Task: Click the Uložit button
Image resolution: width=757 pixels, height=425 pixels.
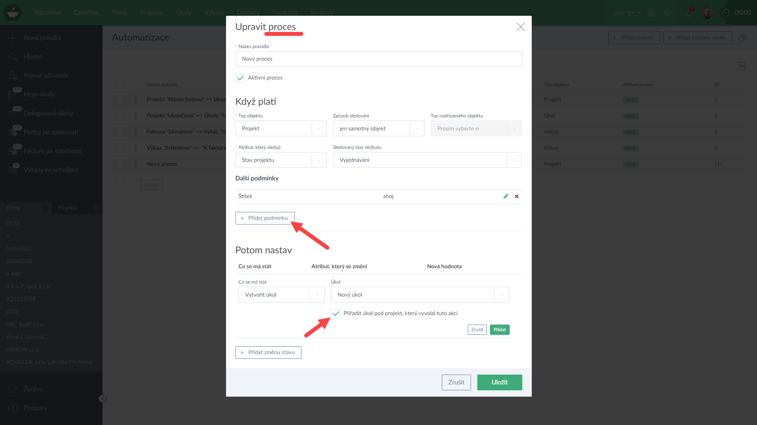Action: coord(499,382)
